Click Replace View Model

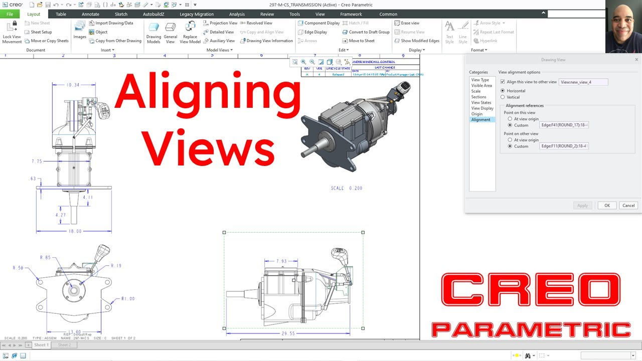[x=190, y=33]
